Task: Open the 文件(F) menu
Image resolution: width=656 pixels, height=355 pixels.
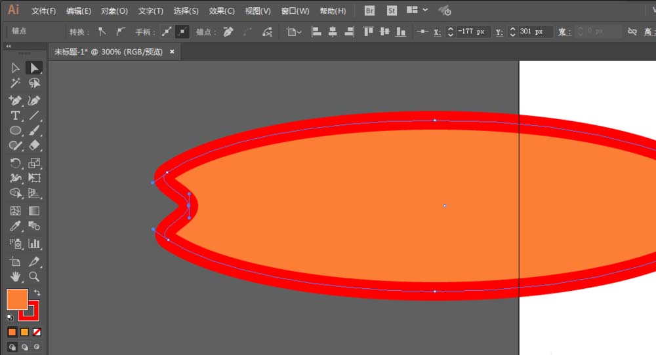Action: [43, 11]
